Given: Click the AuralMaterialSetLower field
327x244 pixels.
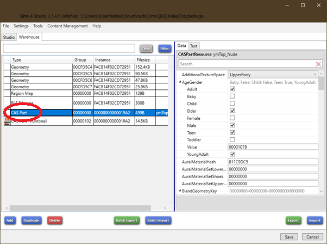Looking at the screenshot, I should [x=273, y=169].
